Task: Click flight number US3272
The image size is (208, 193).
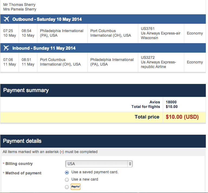Action: point(148,57)
